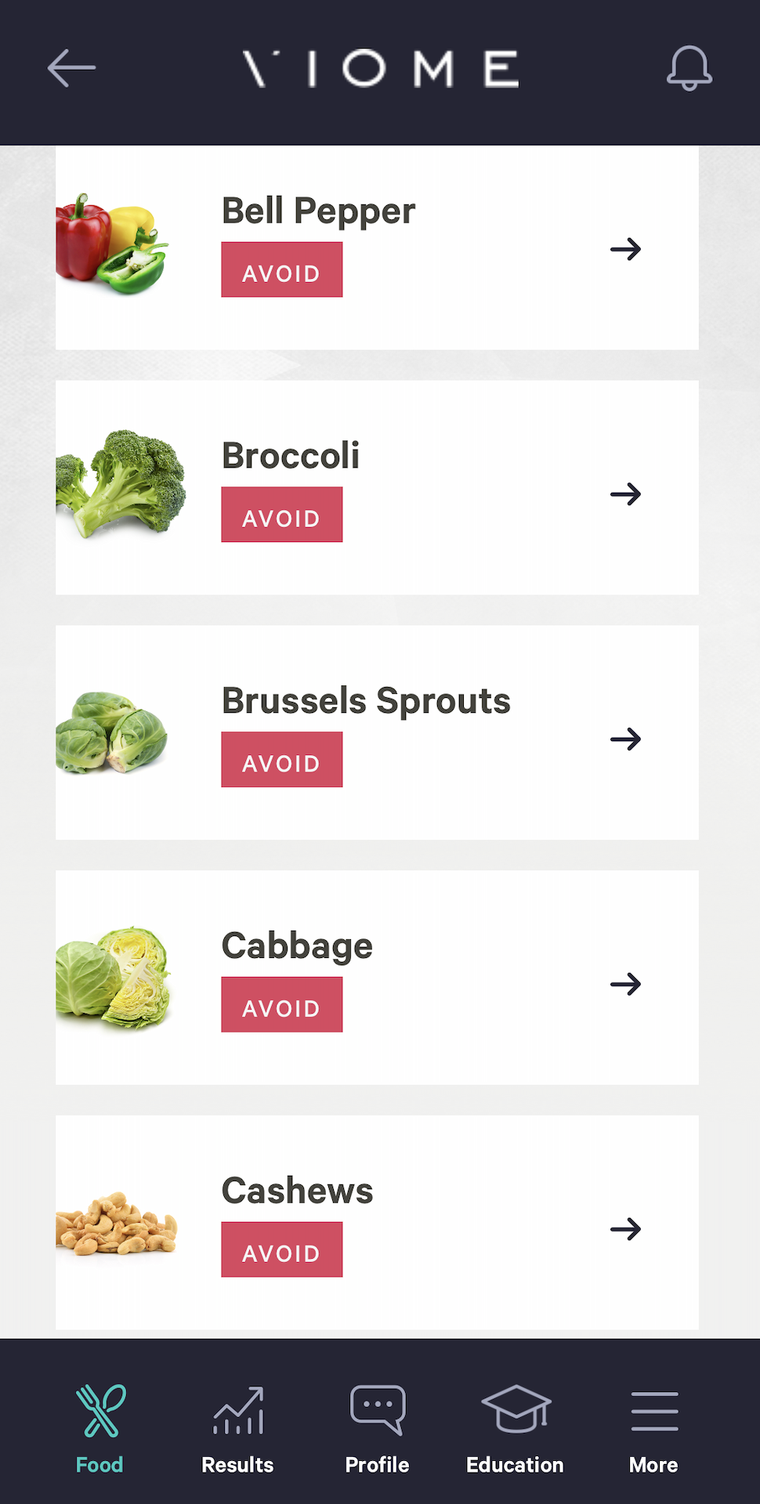Tap the Education graduation cap icon
760x1504 pixels.
tap(516, 1409)
